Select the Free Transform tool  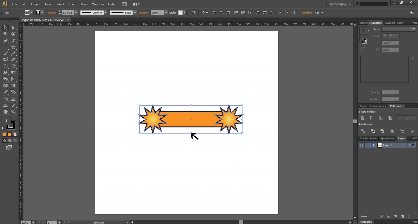point(13,72)
